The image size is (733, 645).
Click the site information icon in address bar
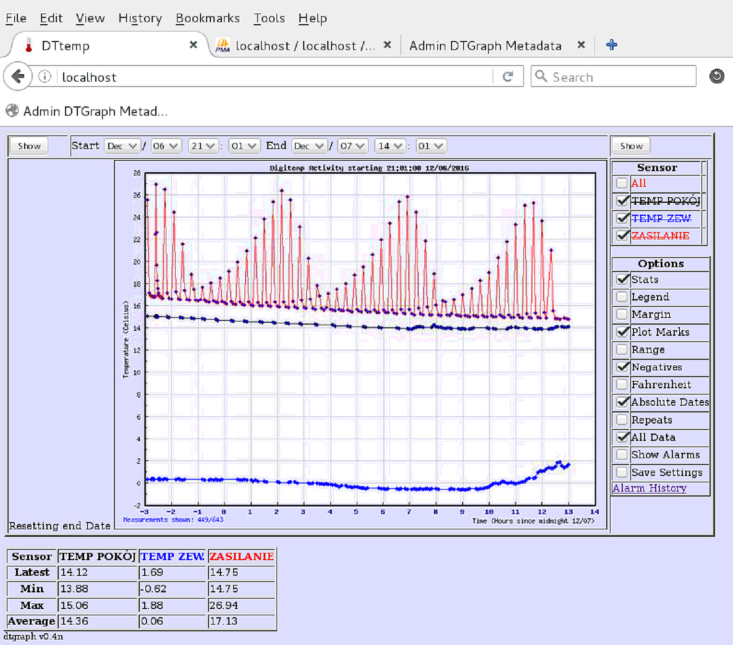[x=45, y=77]
